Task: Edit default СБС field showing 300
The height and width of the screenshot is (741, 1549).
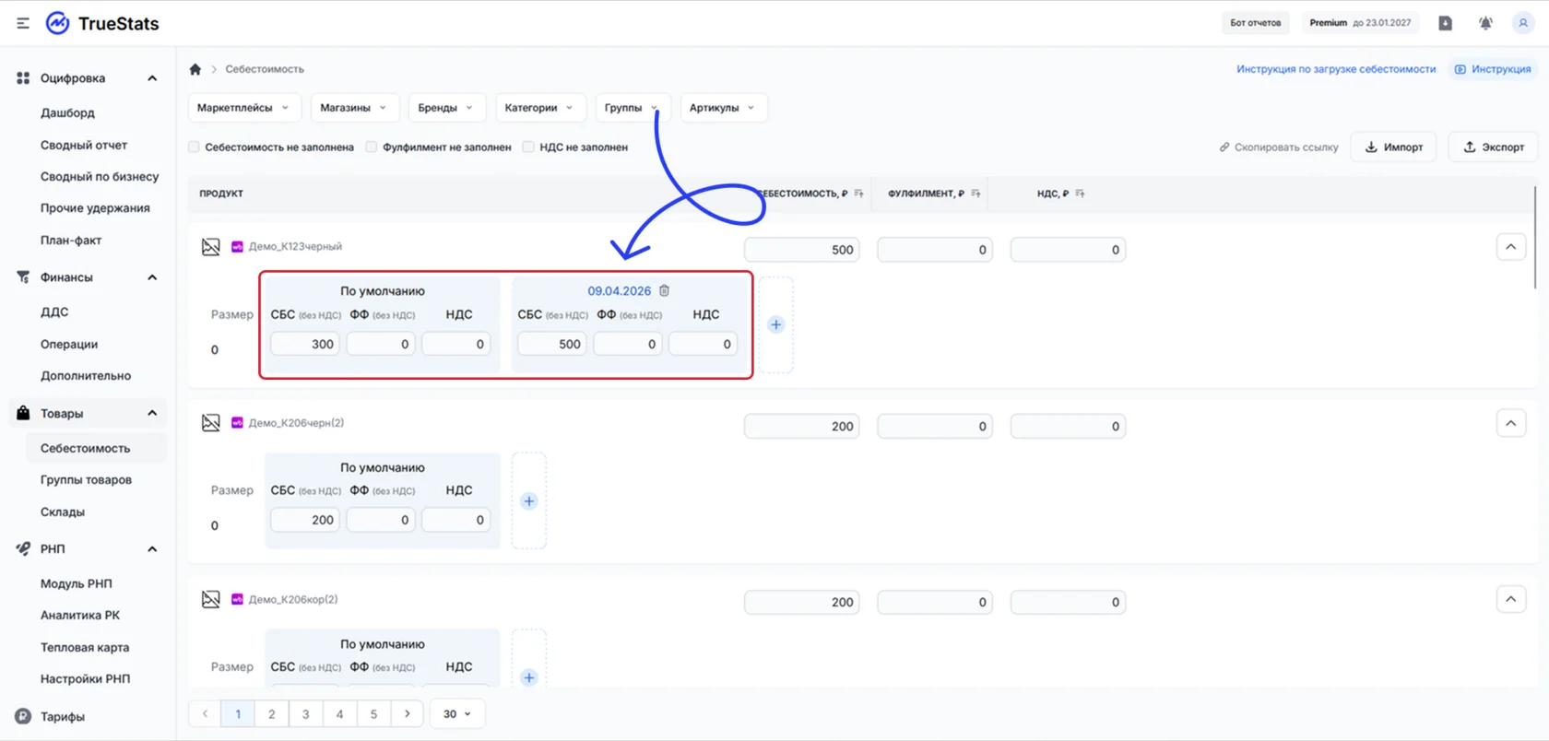Action: tap(305, 344)
